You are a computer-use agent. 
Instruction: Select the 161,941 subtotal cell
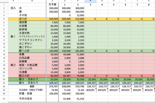(78, 51)
